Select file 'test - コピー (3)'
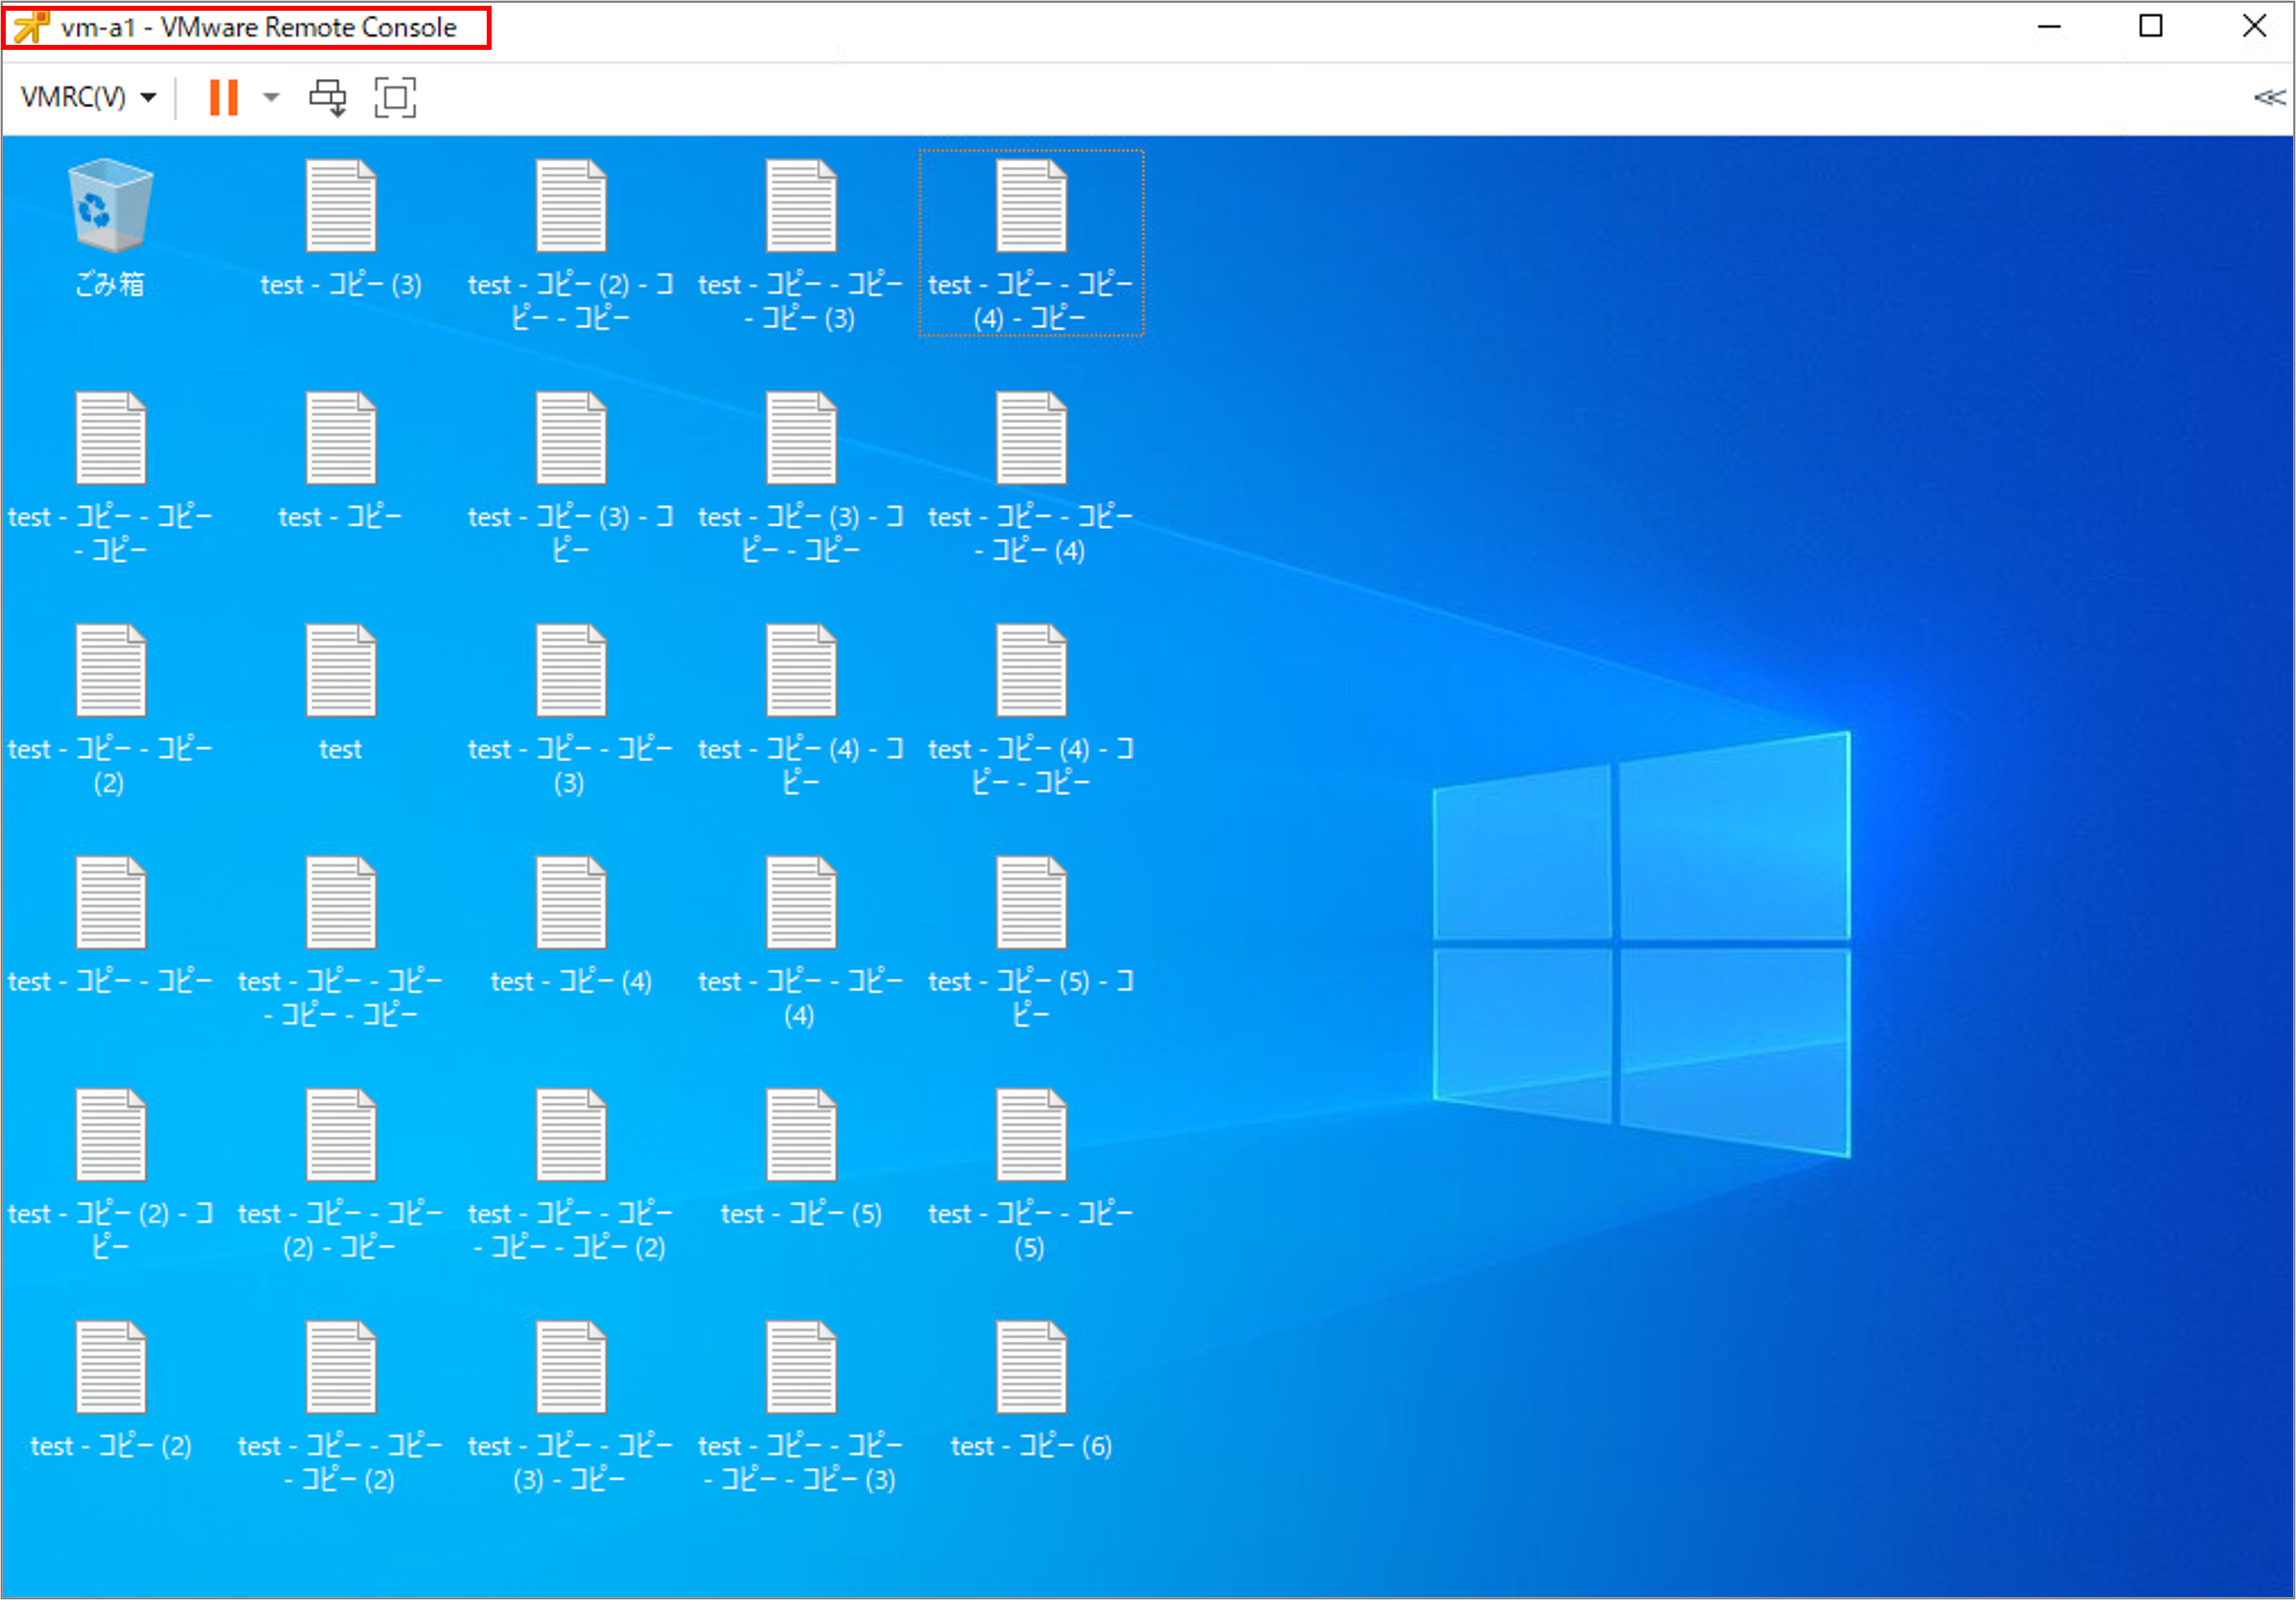 point(341,228)
